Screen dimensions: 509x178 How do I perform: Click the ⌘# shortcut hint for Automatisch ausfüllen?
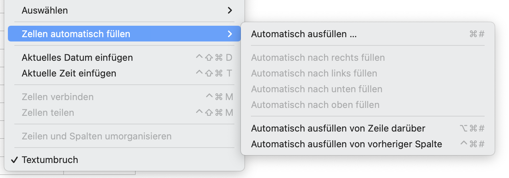point(477,34)
